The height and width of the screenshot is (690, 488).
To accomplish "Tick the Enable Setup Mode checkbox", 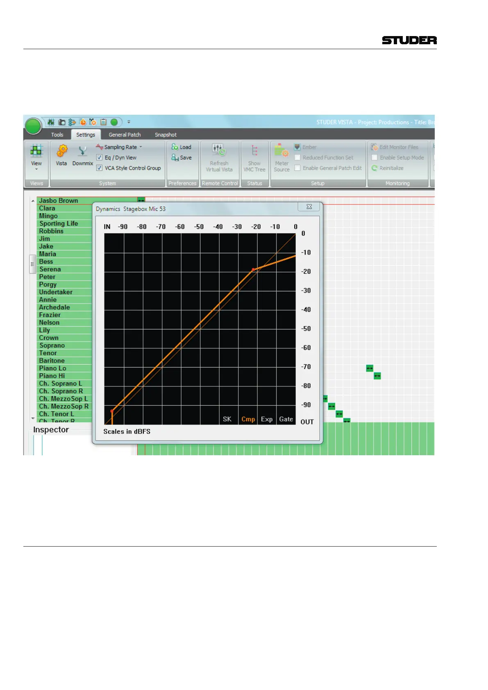I will pyautogui.click(x=375, y=157).
